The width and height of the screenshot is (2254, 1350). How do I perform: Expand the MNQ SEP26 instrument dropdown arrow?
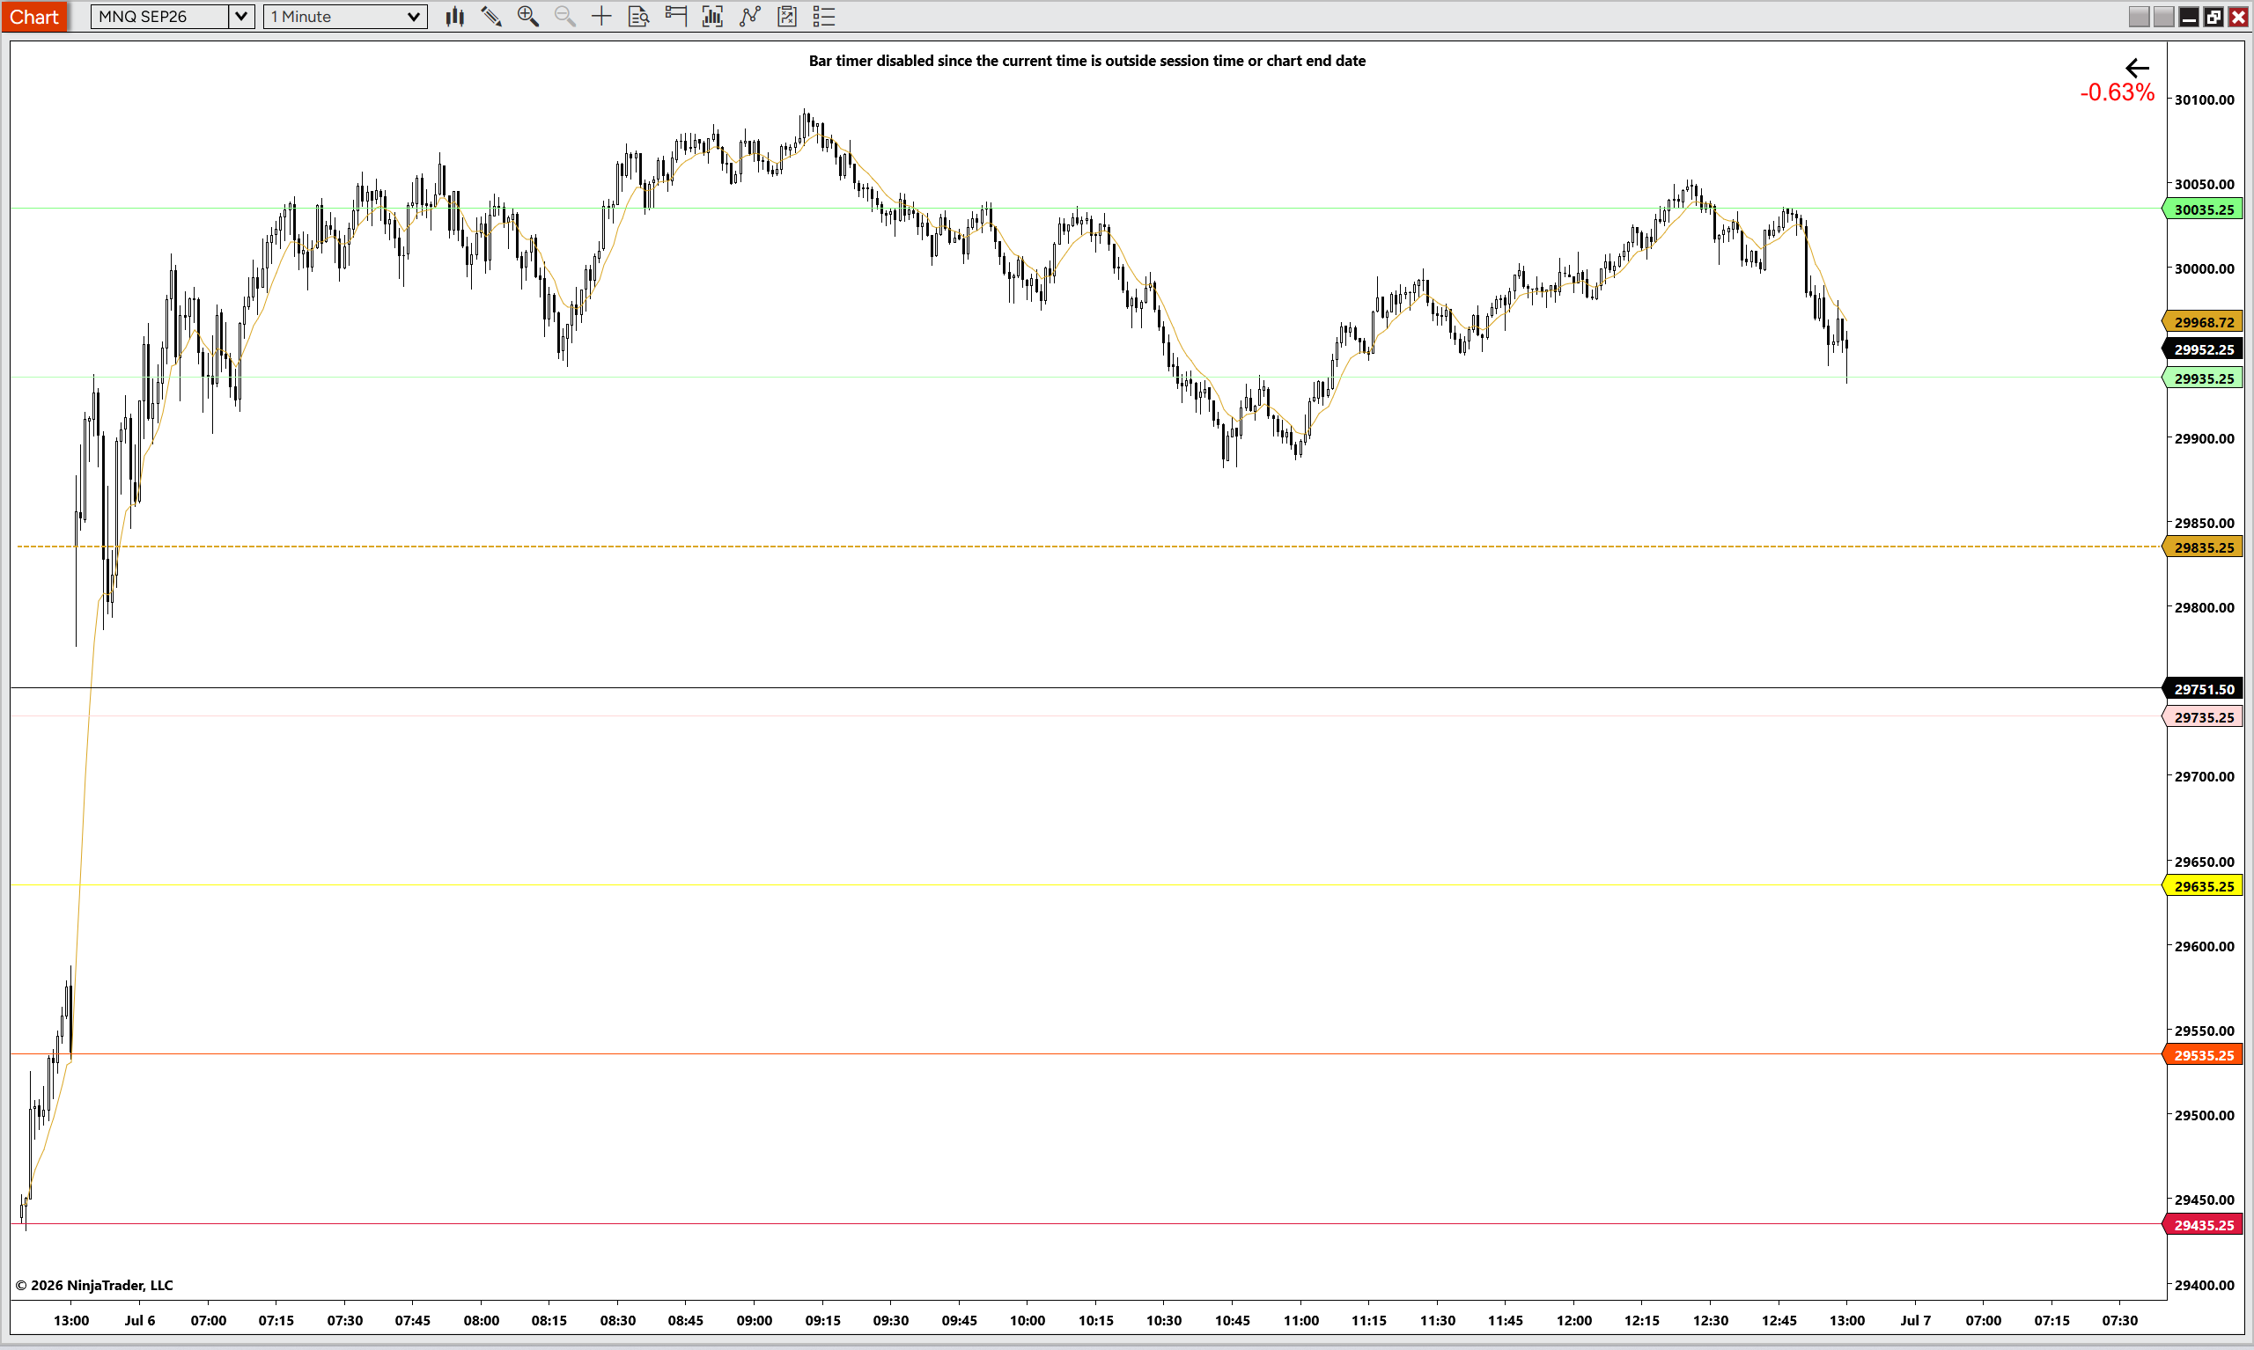241,17
